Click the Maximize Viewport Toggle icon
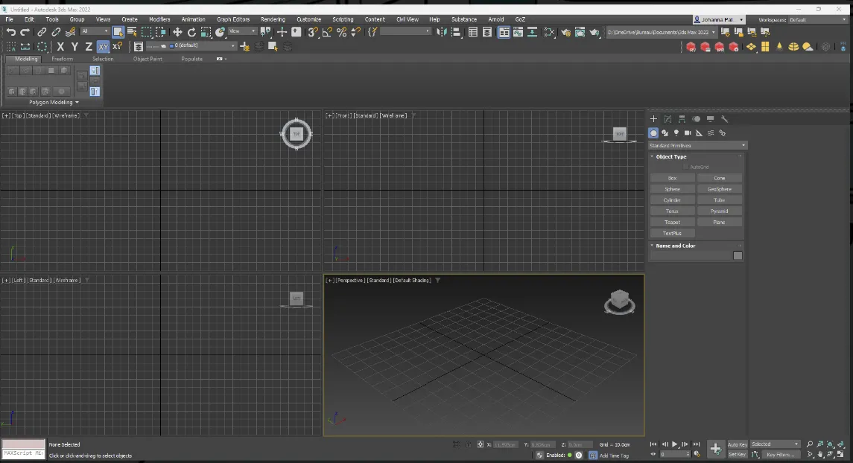This screenshot has height=463, width=853. point(841,454)
